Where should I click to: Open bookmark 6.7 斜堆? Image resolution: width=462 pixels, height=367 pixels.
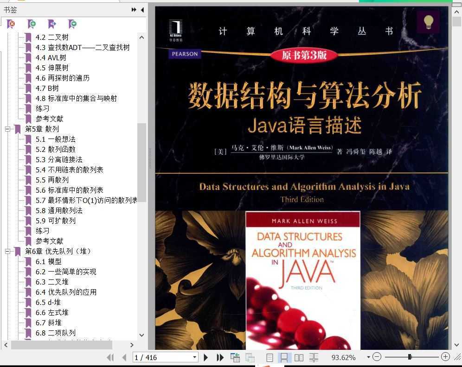point(48,323)
